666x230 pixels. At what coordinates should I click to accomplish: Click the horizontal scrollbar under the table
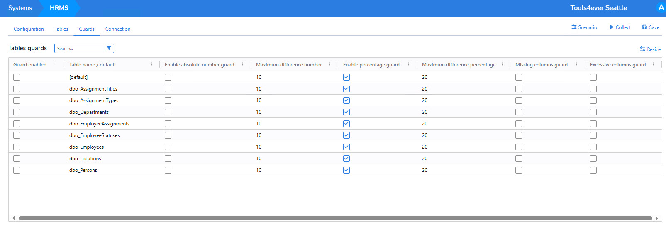click(335, 218)
